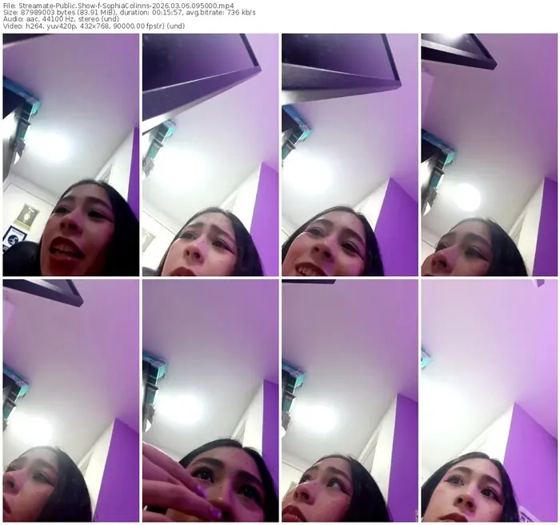Select the second thumbnail in the top row
Viewport: 560px width, 525px height.
coord(210,154)
